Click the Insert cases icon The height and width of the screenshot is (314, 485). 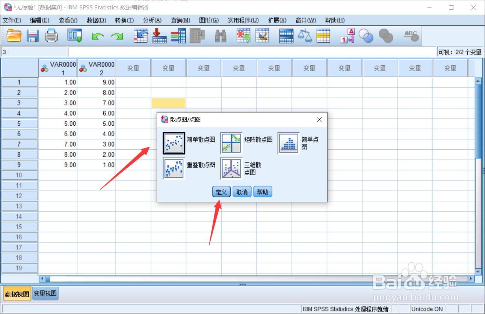click(243, 36)
